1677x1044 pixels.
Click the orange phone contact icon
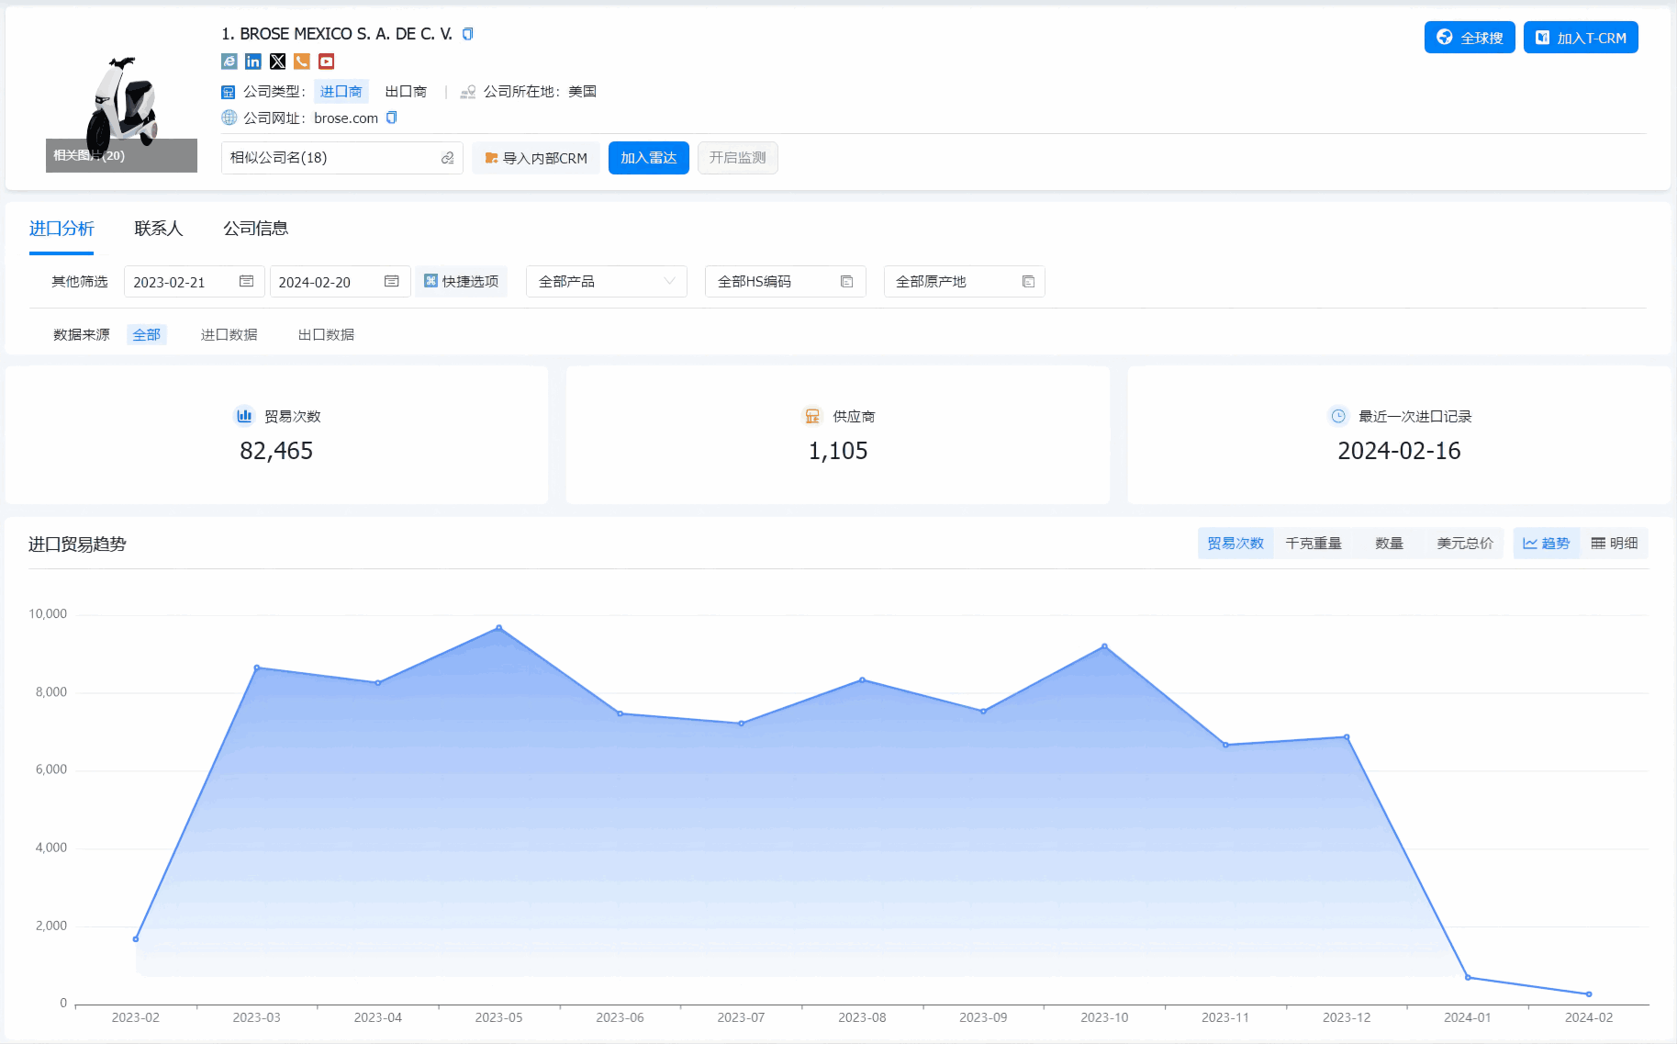(x=302, y=62)
